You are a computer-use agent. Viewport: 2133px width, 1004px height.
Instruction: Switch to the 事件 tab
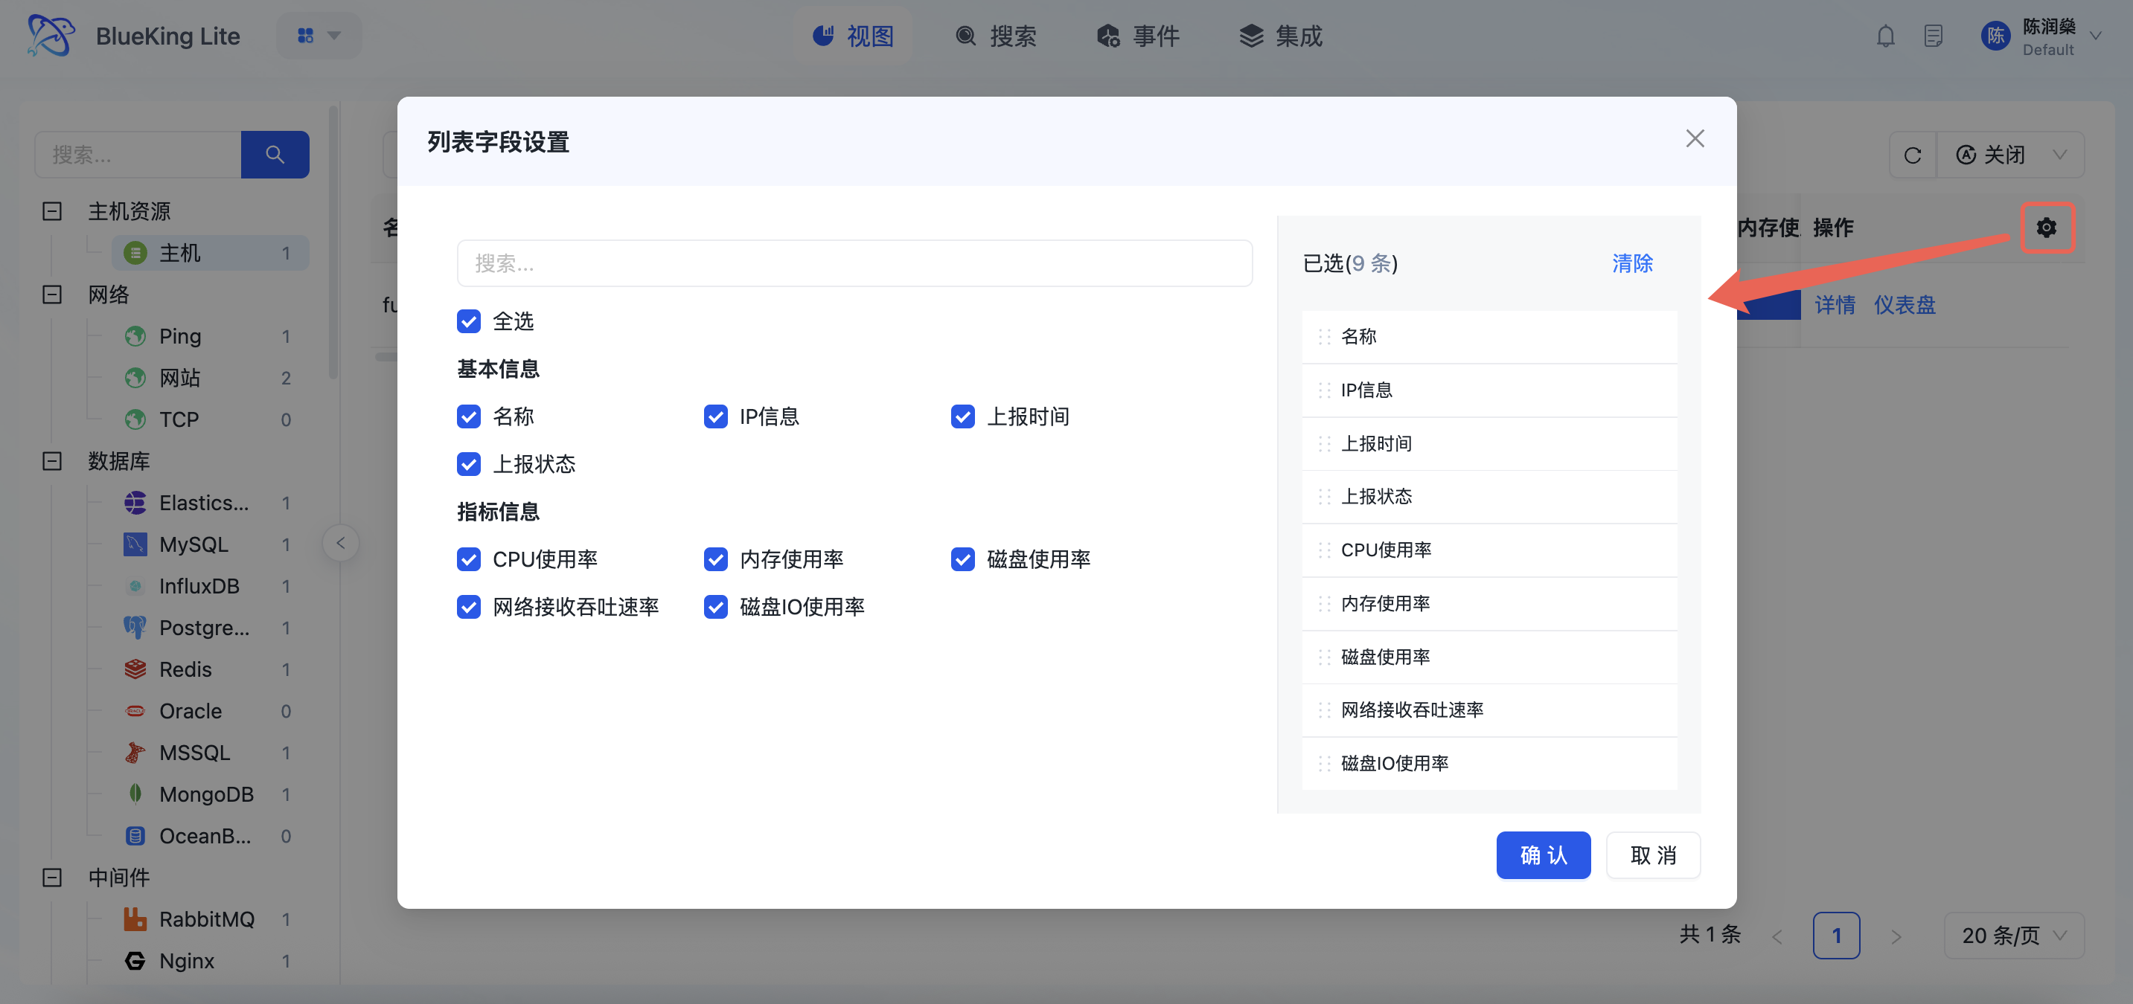click(1139, 36)
